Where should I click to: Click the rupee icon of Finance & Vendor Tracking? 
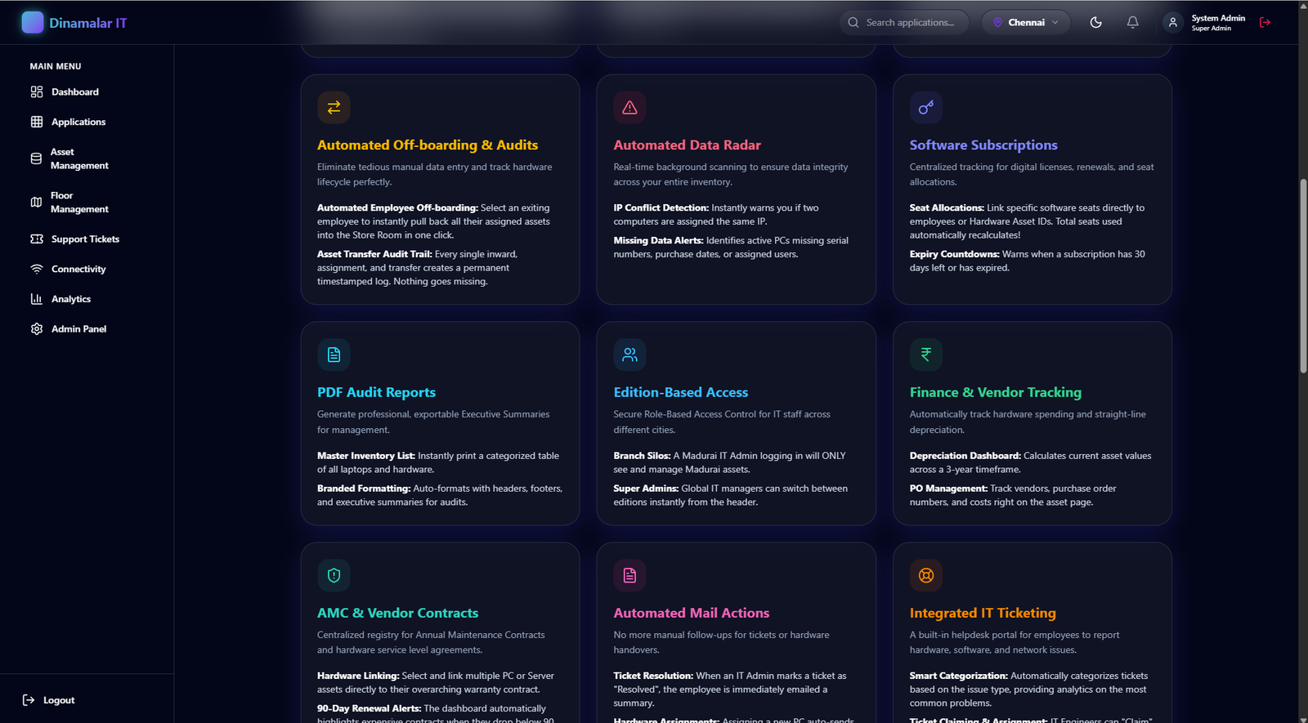coord(926,355)
